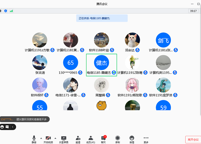Click mute icon next to 软件1191庞梦洁

pyautogui.click(x=175, y=95)
